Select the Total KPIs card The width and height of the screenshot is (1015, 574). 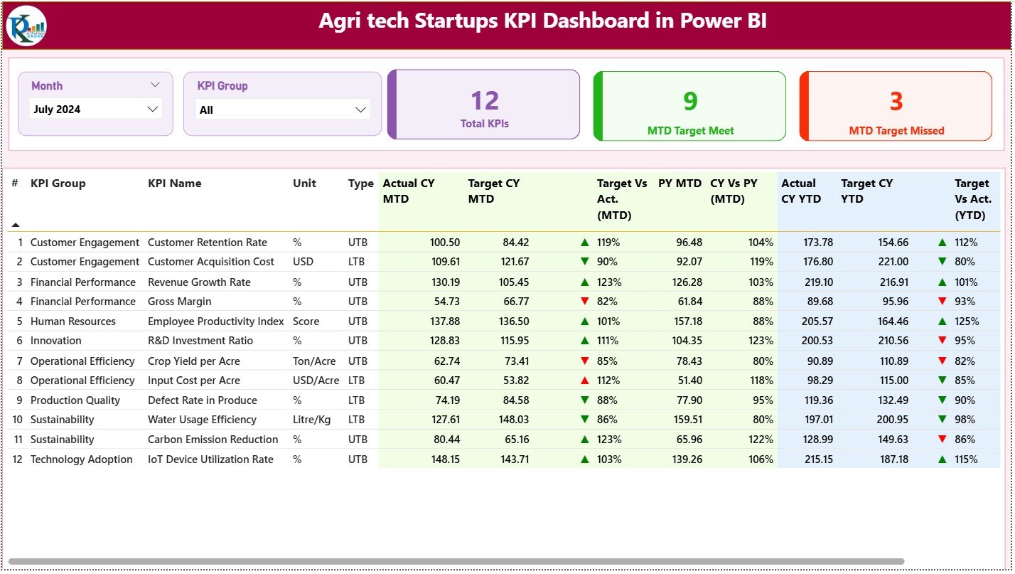coord(484,105)
